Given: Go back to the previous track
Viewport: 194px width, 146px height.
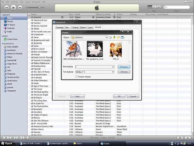Looking at the screenshot, I should (6, 8).
